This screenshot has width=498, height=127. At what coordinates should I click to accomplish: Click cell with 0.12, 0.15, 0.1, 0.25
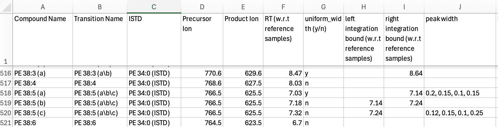point(460,113)
